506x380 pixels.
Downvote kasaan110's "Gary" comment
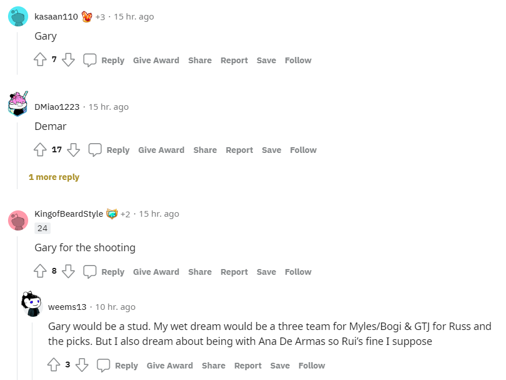pos(68,60)
